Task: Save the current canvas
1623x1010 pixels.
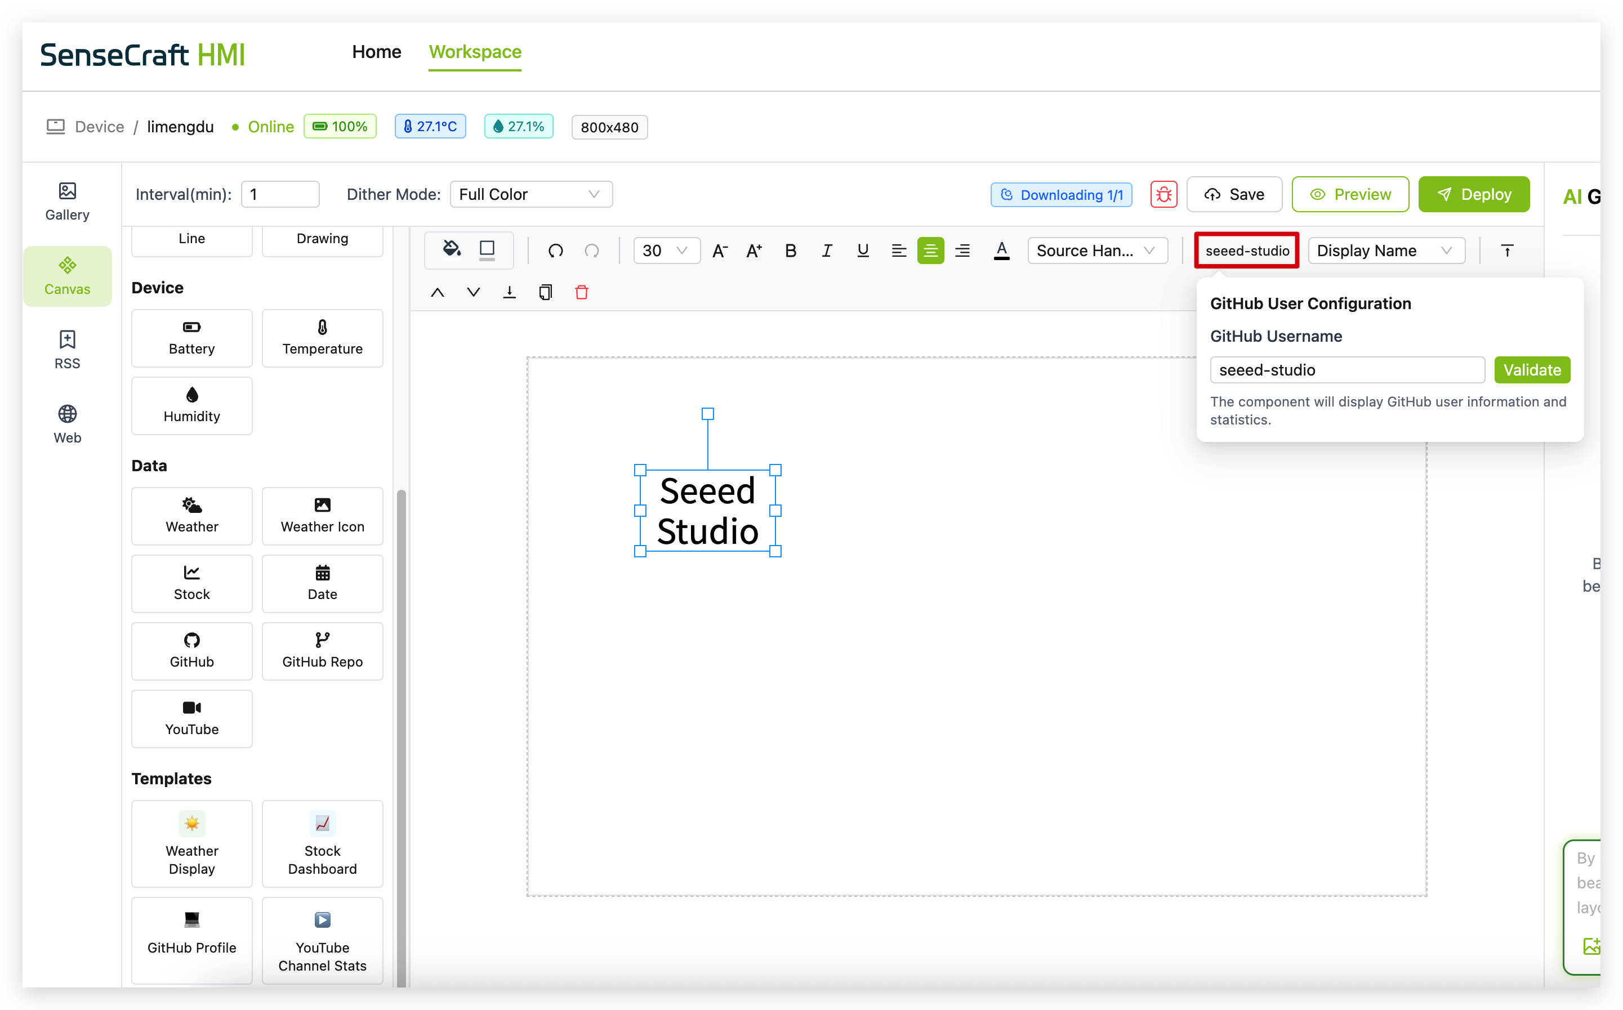Action: click(1234, 194)
